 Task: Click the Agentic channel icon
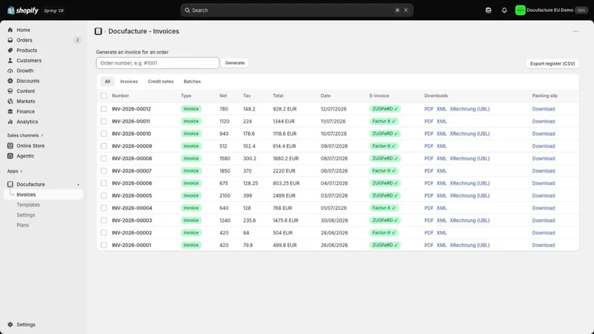[10, 156]
